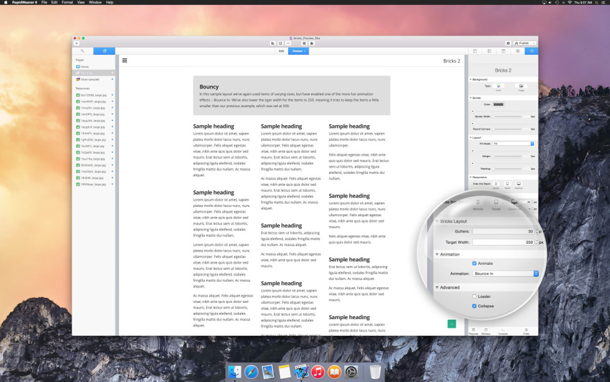
Task: Click the green scroll-to-top button in the preview
Action: (x=452, y=323)
